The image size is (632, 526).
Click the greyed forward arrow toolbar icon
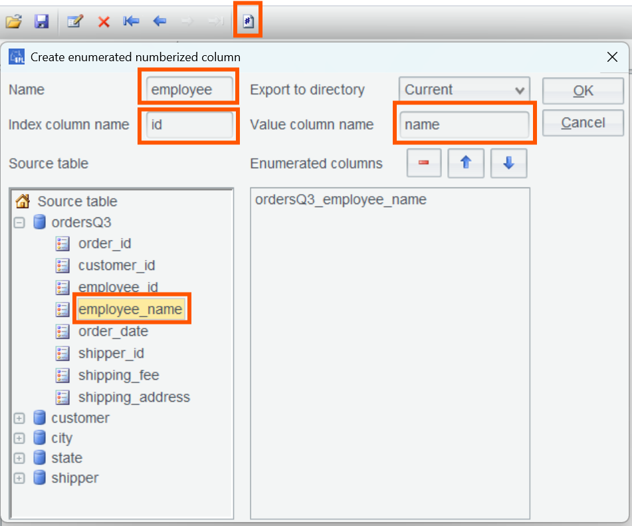click(187, 21)
